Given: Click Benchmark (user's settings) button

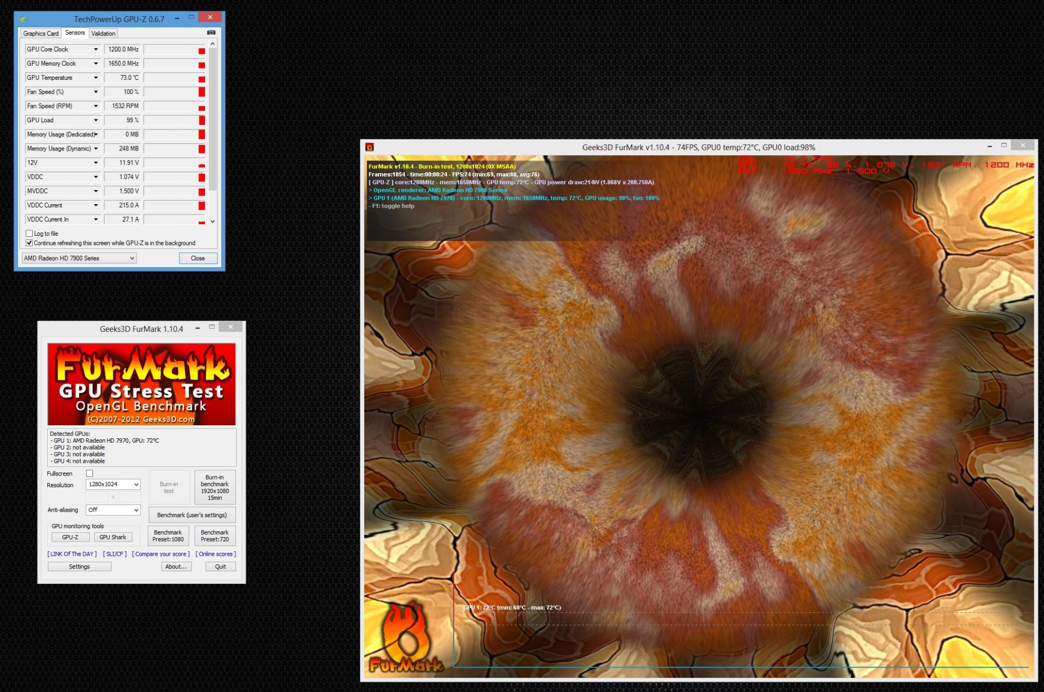Looking at the screenshot, I should [192, 515].
